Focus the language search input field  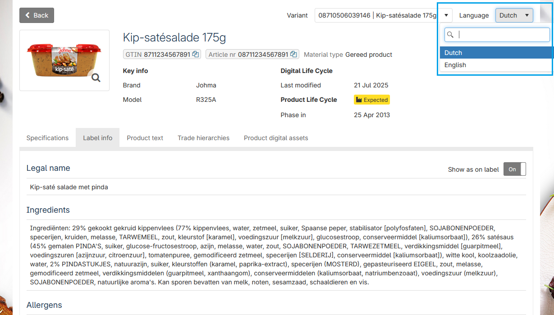[497, 35]
